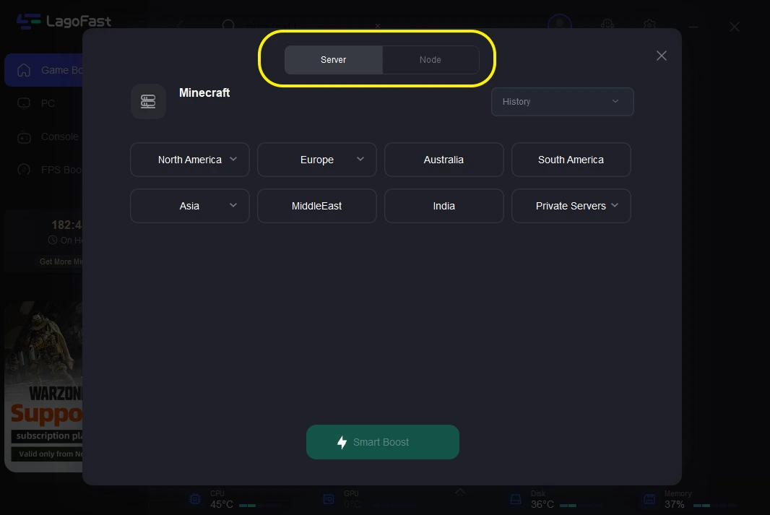The image size is (770, 515).
Task: Expand the Private Servers list
Action: click(571, 206)
